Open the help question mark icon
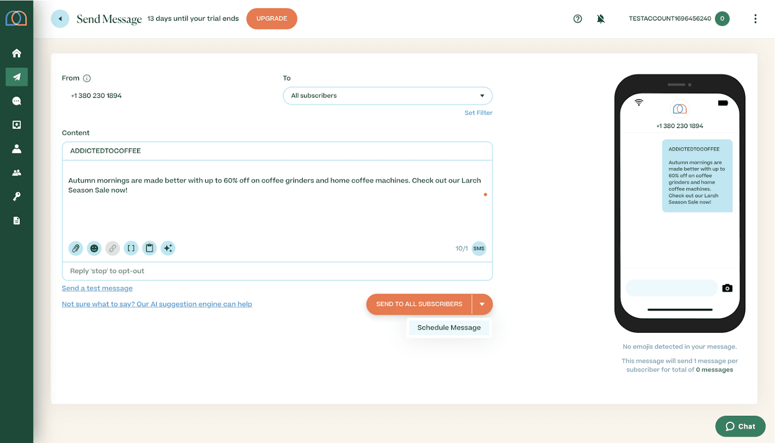 pyautogui.click(x=577, y=19)
